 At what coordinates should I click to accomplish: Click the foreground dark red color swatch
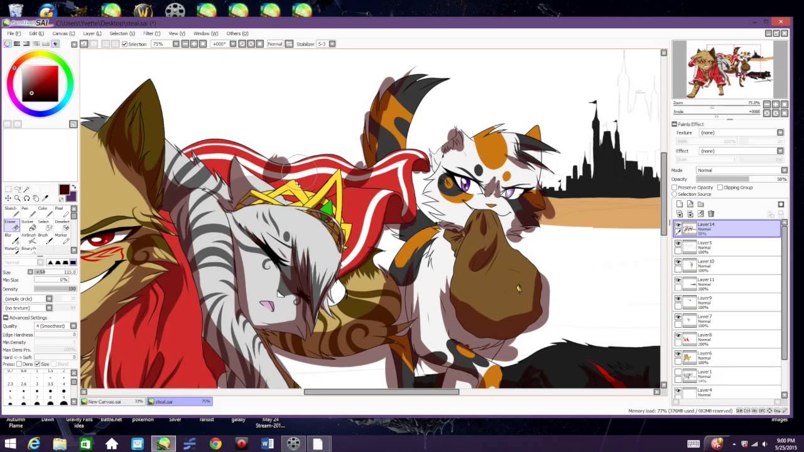coord(64,190)
